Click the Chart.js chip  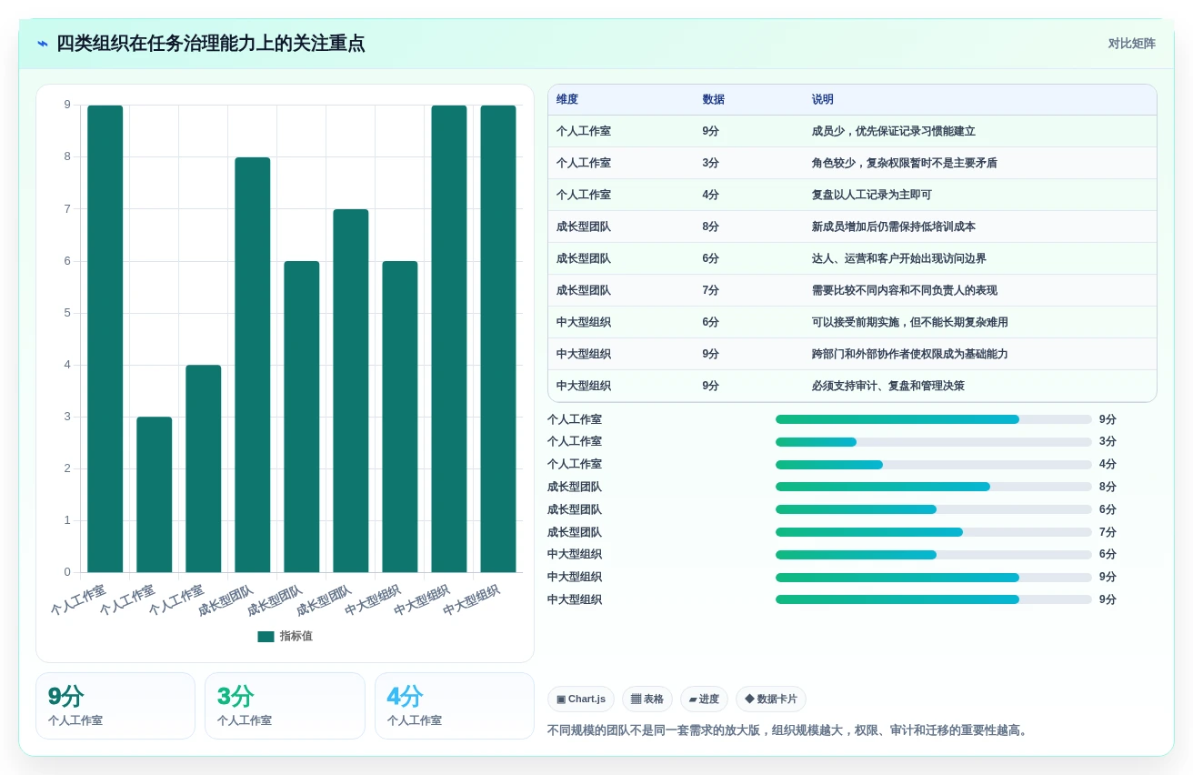pyautogui.click(x=581, y=699)
